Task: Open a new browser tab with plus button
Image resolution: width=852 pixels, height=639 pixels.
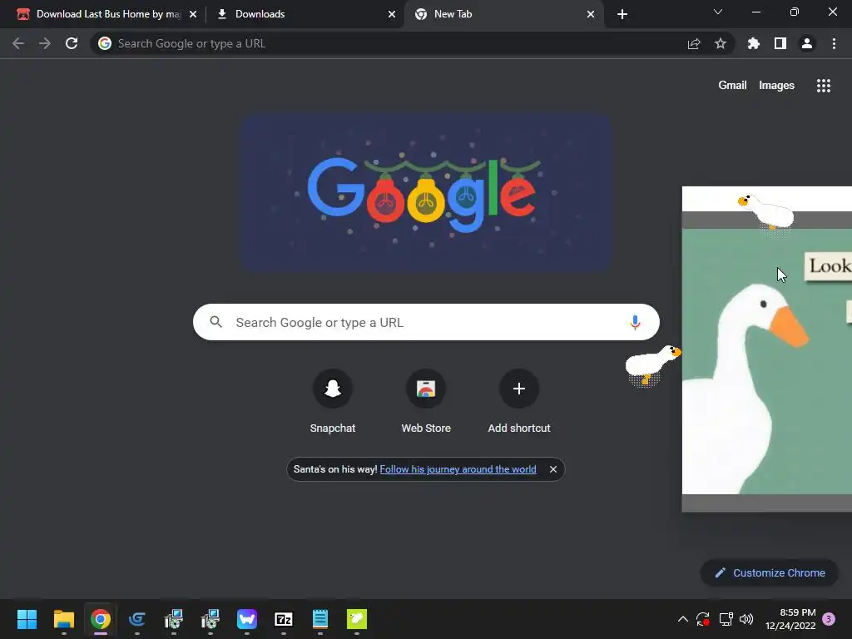Action: (622, 14)
